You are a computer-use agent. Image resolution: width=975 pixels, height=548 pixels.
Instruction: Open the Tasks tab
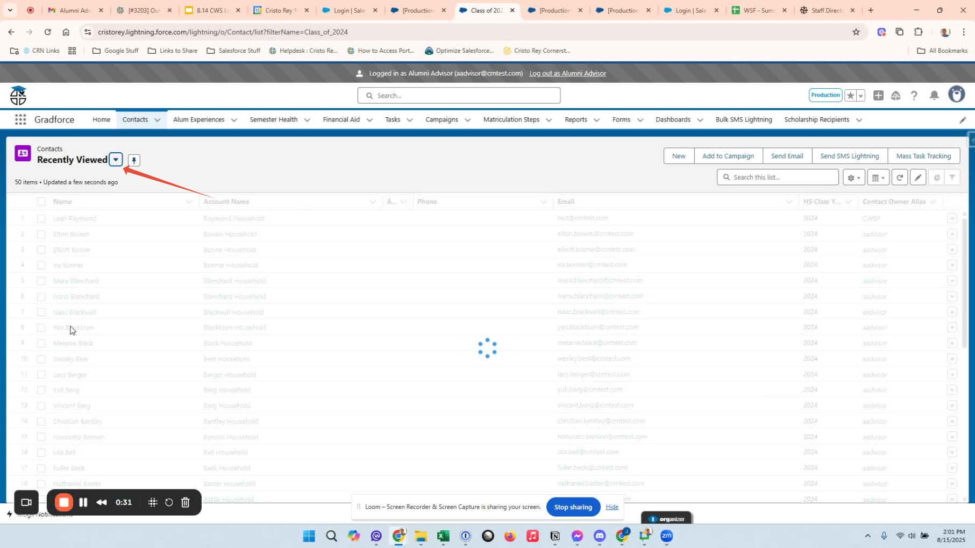click(x=393, y=119)
